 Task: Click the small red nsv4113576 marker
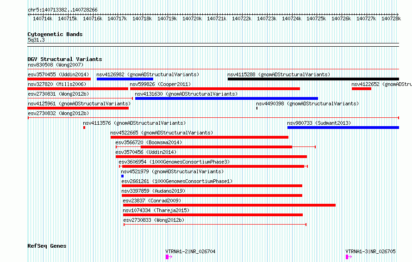84,128
